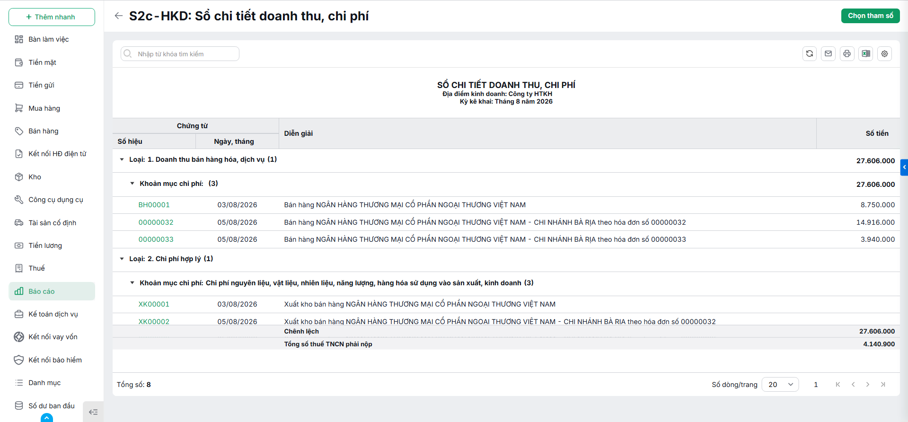The height and width of the screenshot is (422, 908).
Task: Open report settings gear icon
Action: tap(884, 53)
